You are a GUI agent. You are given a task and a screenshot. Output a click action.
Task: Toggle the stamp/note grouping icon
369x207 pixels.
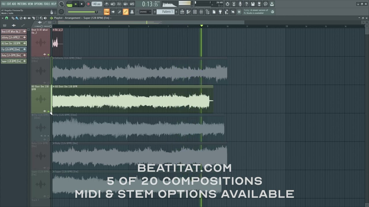[132, 12]
